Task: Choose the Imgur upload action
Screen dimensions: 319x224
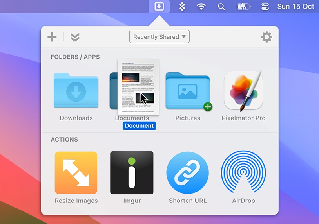Action: 132,173
